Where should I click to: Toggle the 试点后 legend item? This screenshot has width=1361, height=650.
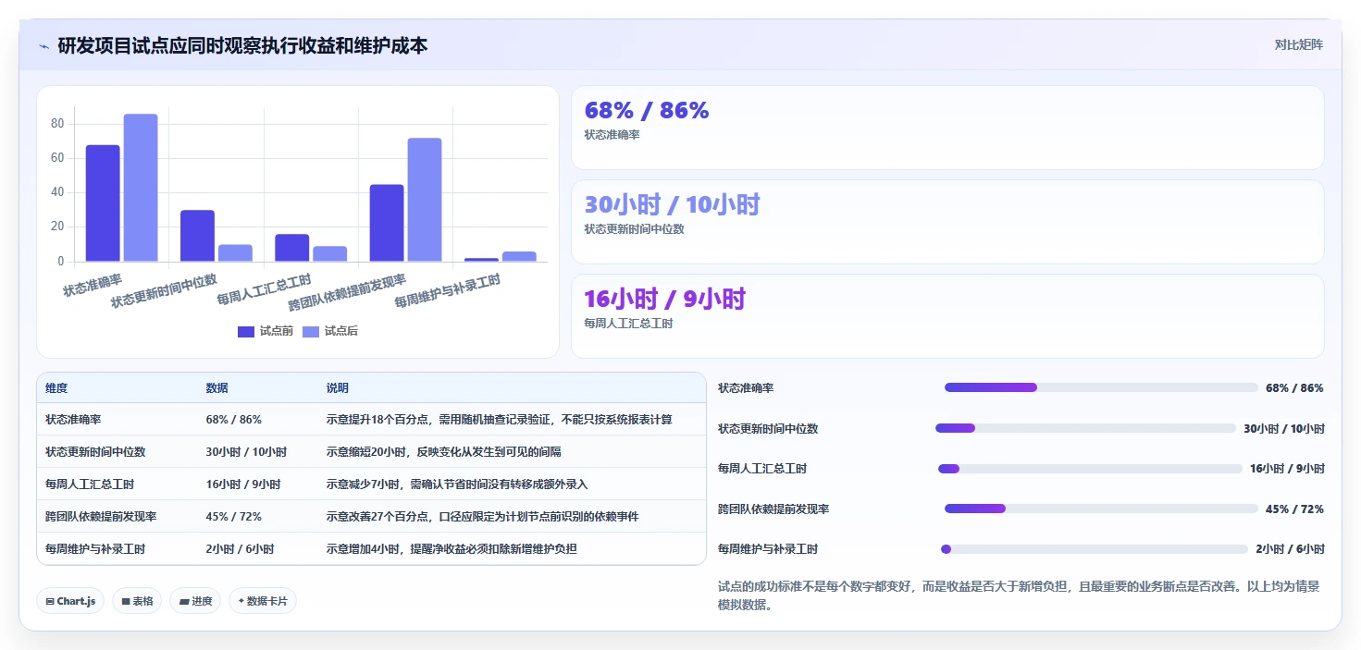(x=330, y=331)
